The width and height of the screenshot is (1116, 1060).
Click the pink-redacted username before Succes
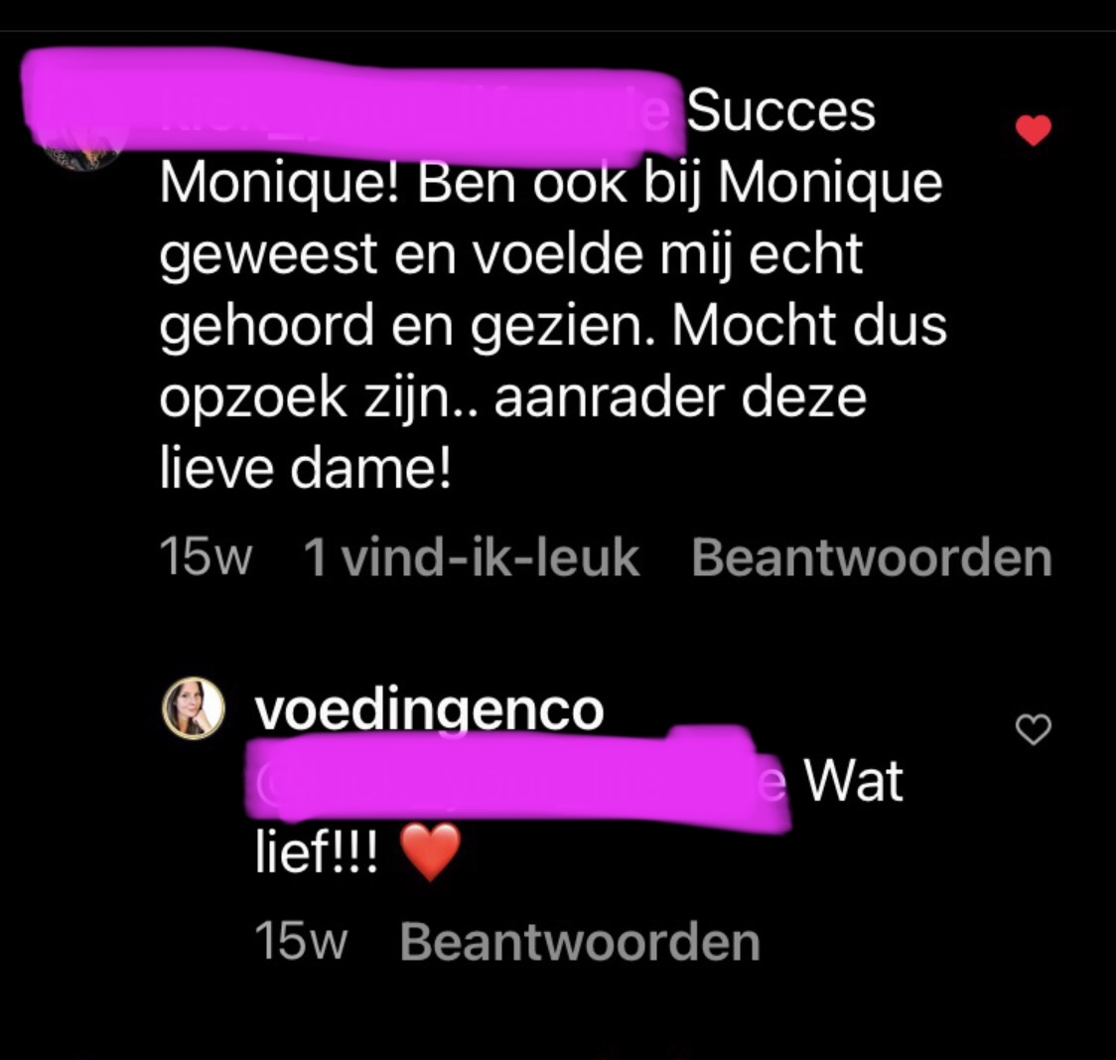(x=352, y=108)
